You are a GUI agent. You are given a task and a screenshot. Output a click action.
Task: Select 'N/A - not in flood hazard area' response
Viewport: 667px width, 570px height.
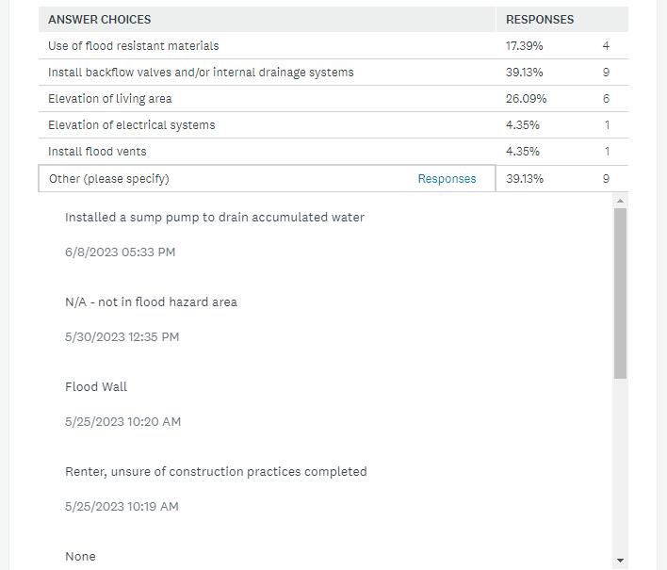coord(151,302)
